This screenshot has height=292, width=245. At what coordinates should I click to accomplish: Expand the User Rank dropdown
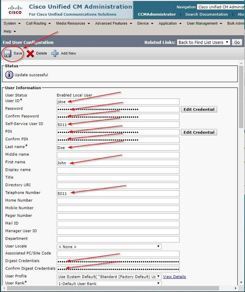click(109, 283)
